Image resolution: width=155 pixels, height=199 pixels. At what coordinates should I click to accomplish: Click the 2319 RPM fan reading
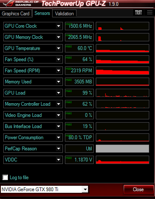tap(79, 70)
